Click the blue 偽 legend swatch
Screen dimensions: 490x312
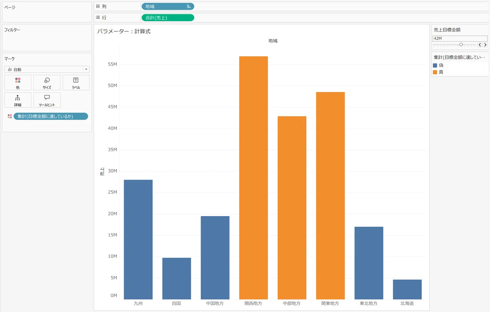pyautogui.click(x=435, y=65)
